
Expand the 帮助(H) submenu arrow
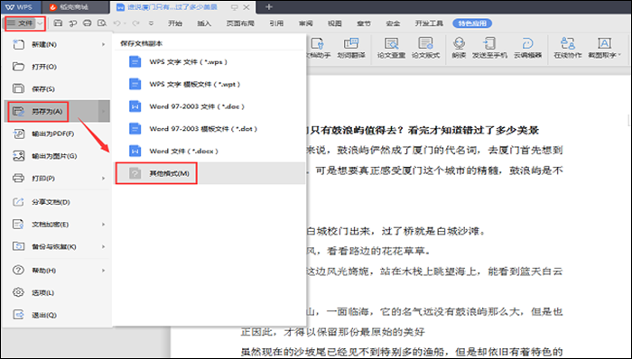tap(104, 270)
